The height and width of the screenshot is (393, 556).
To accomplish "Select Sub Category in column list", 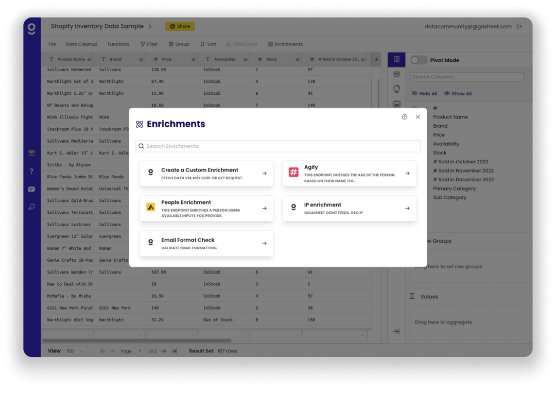I will [x=449, y=197].
